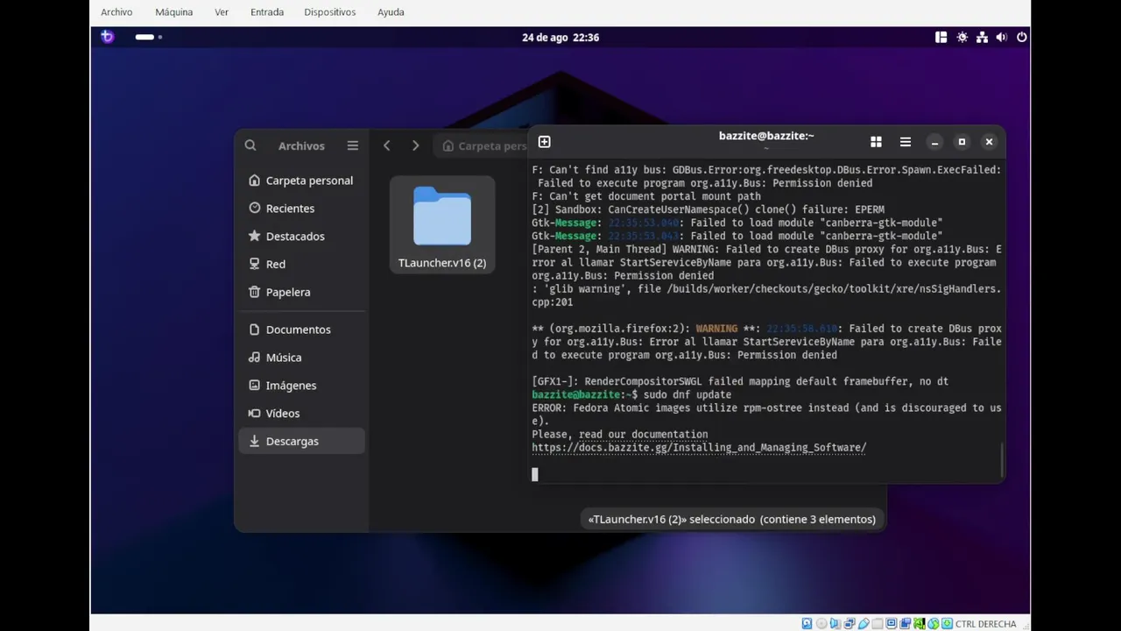Click VirtualBox CPU status icon

(x=920, y=623)
